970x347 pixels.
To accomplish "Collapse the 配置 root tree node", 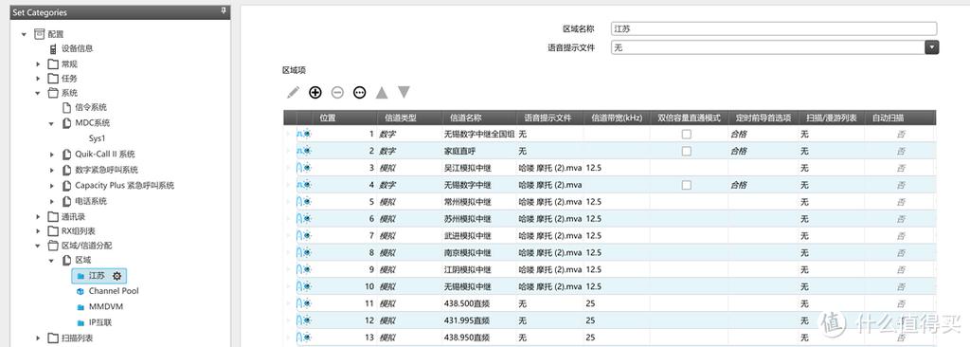I will (25, 35).
